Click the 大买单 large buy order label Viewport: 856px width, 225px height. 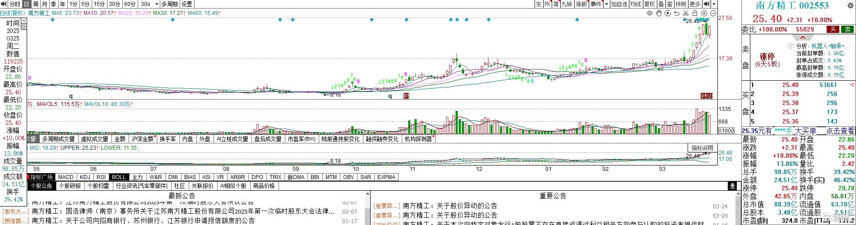pos(805,131)
